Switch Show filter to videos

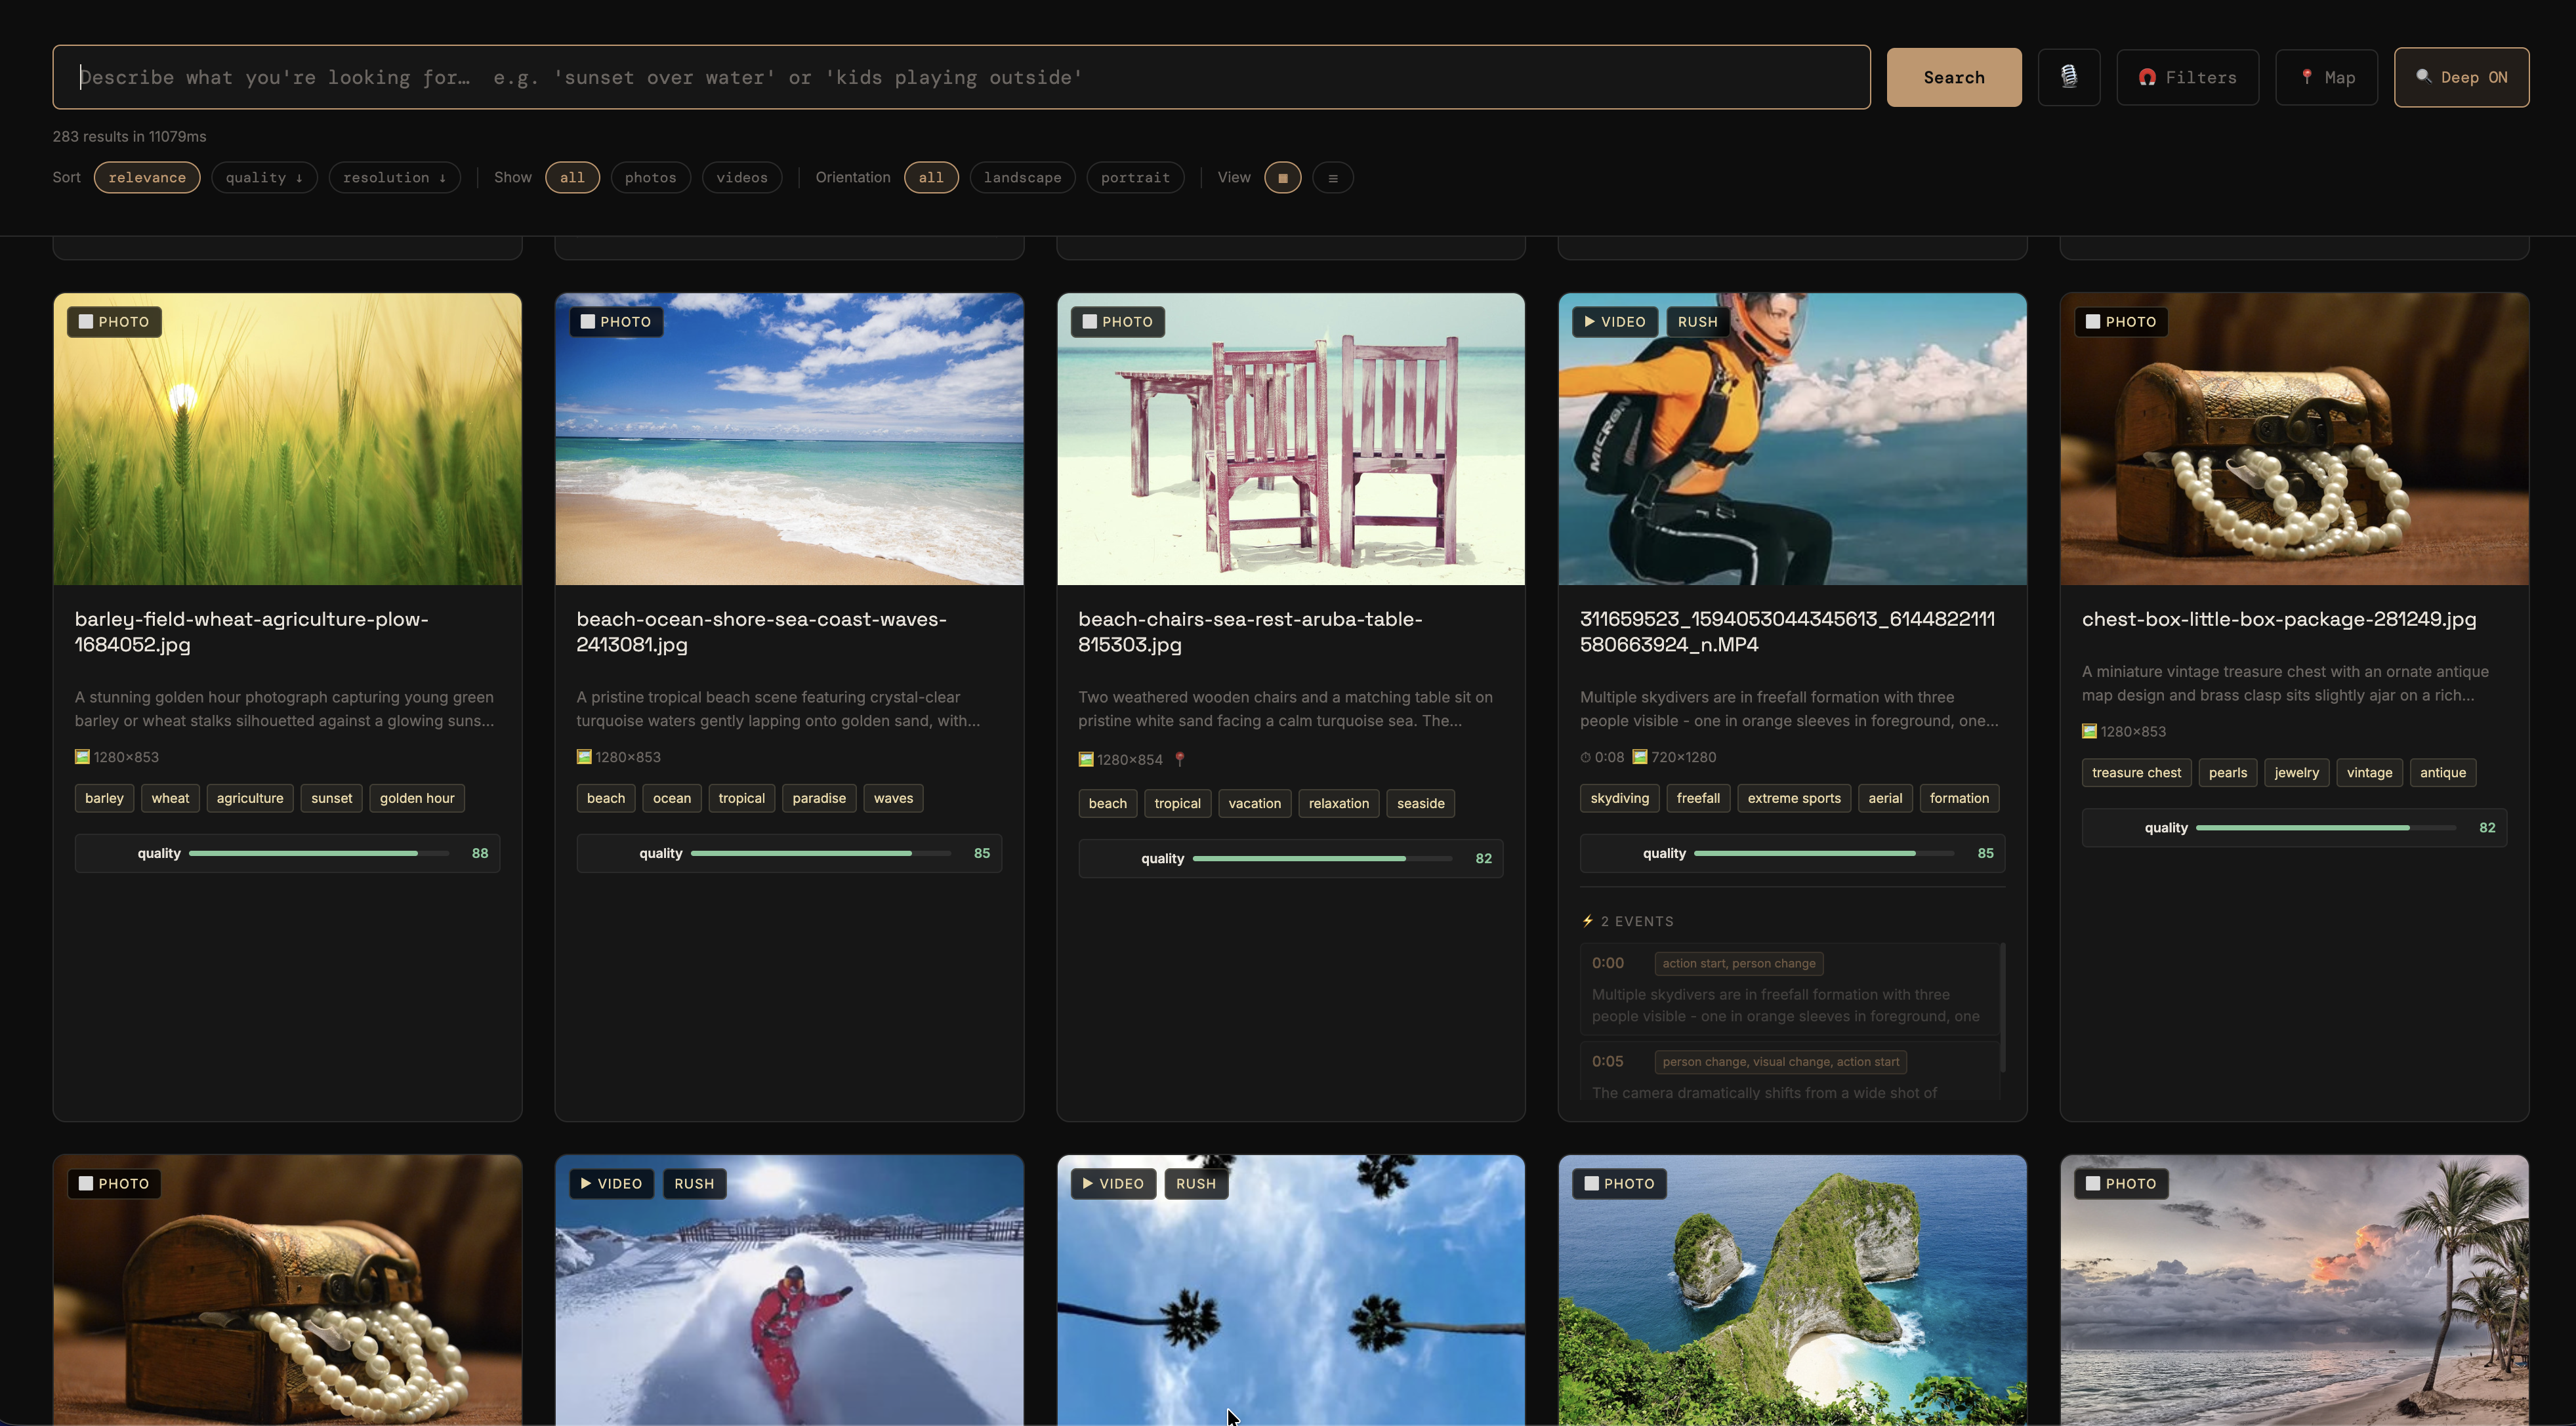[742, 177]
